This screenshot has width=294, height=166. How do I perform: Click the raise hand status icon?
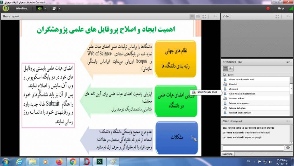tap(53, 8)
